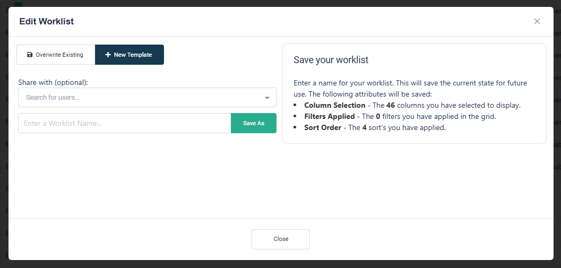Image resolution: width=561 pixels, height=268 pixels.
Task: Click the Edit Worklist dialog title
Action: coord(47,22)
